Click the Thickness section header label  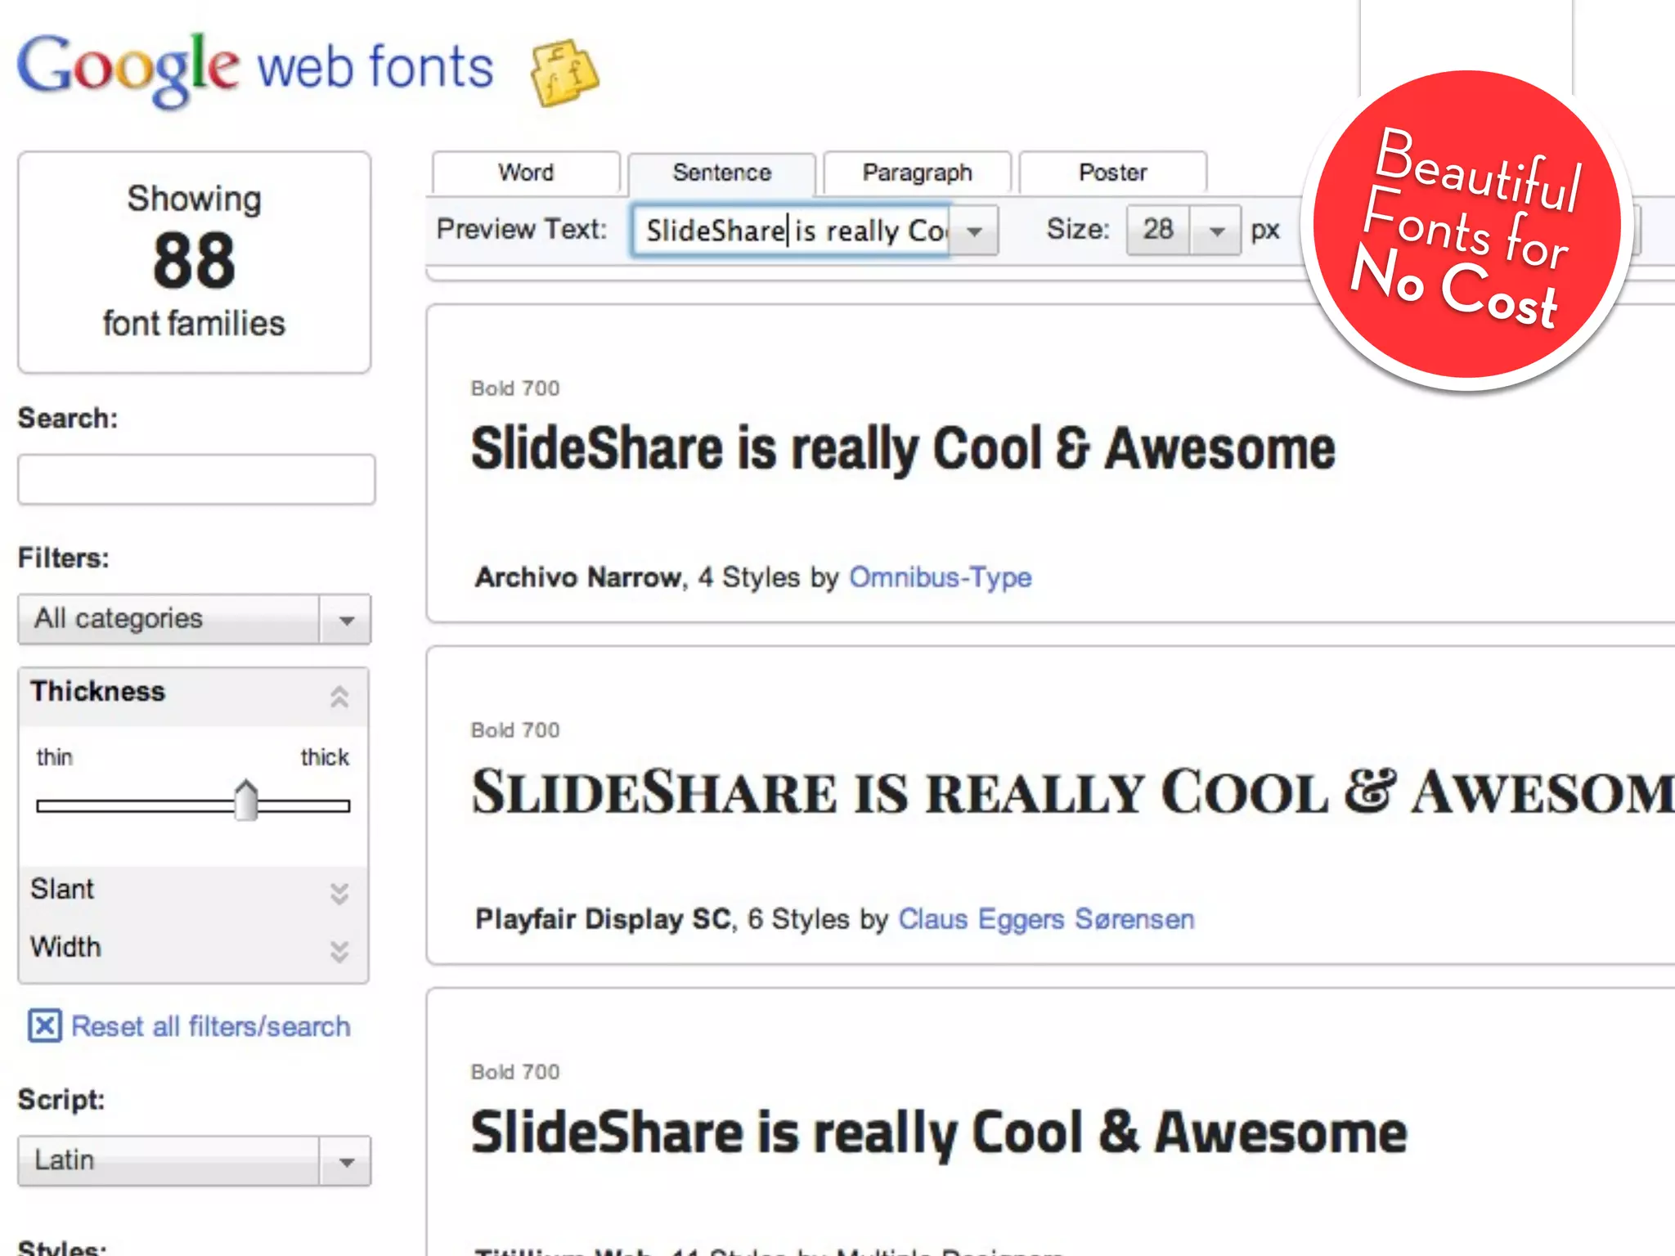click(x=98, y=692)
